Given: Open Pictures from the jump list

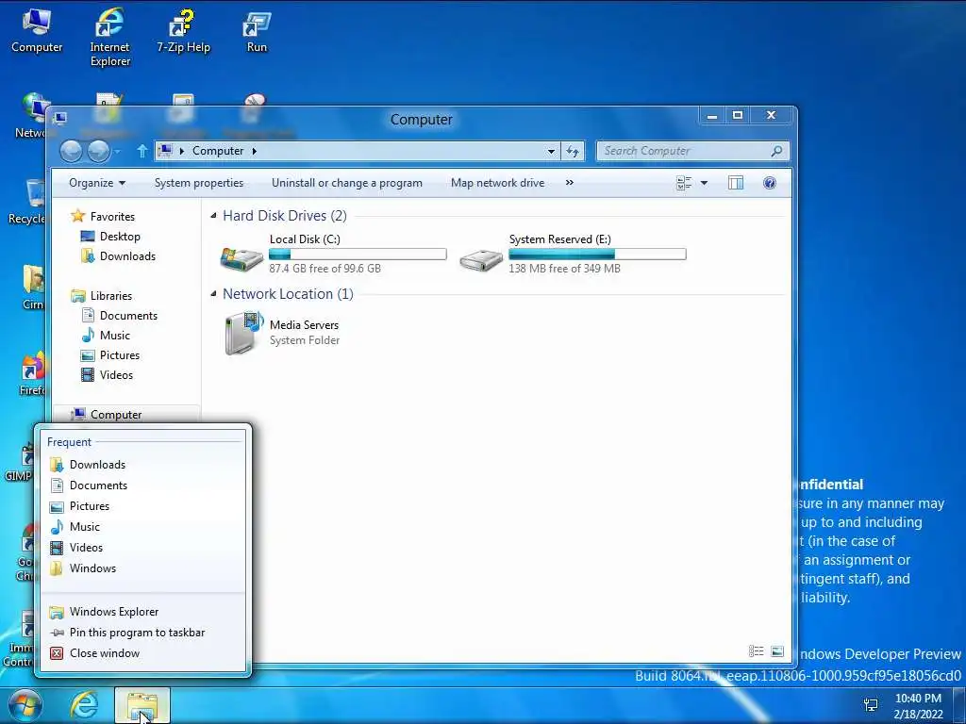Looking at the screenshot, I should click(142, 506).
